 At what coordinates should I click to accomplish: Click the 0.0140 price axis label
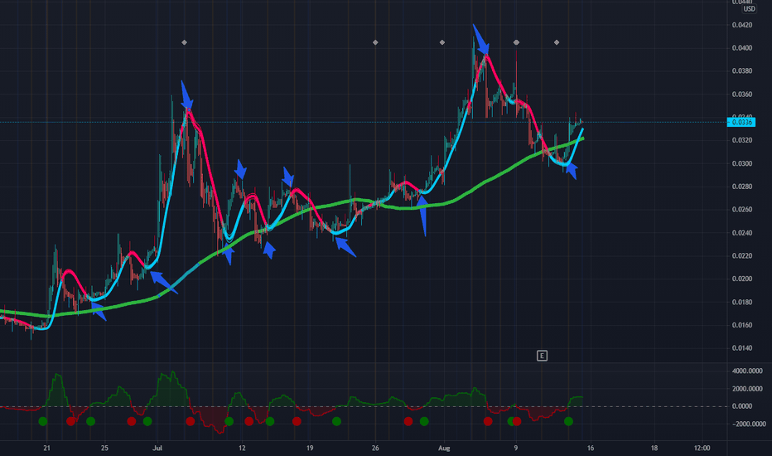click(742, 348)
